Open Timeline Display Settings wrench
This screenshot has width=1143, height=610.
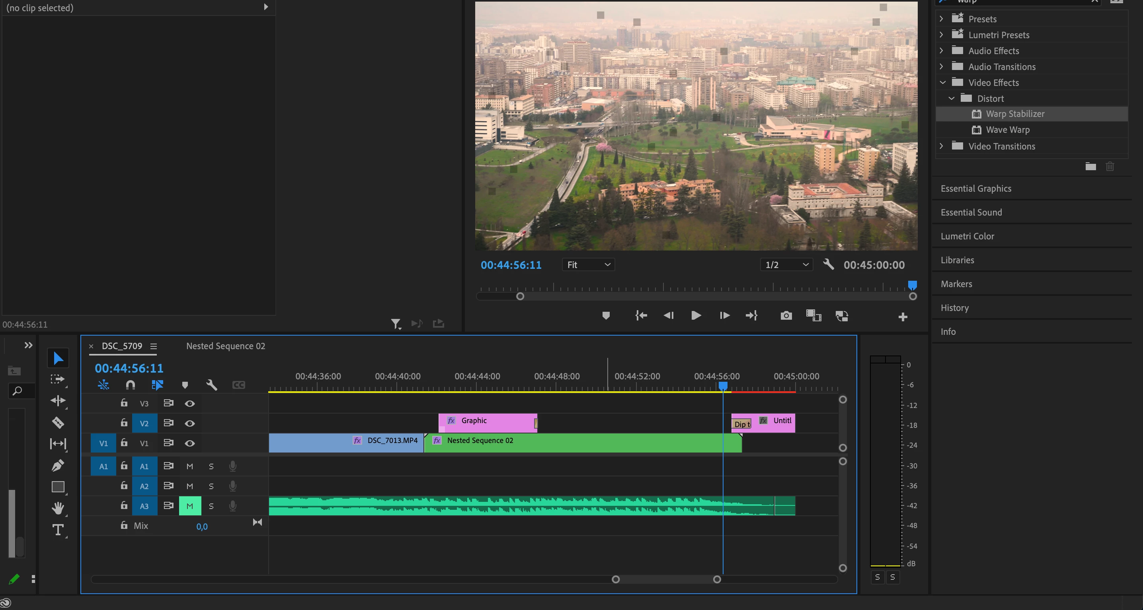(x=212, y=385)
